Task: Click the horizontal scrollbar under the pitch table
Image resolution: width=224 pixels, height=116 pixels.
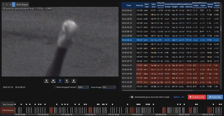Action: point(158,90)
